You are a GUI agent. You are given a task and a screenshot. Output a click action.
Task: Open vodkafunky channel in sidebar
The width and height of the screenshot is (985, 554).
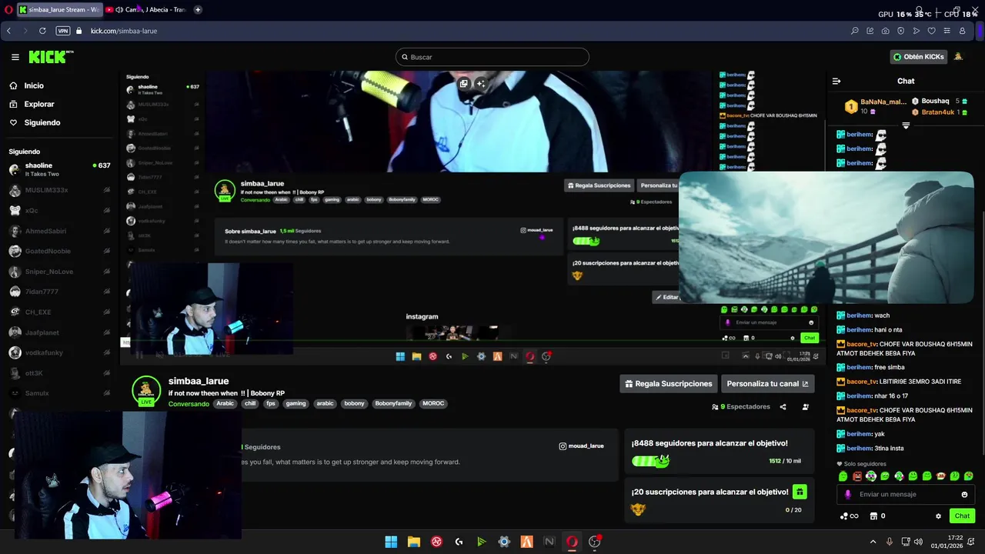click(x=59, y=352)
